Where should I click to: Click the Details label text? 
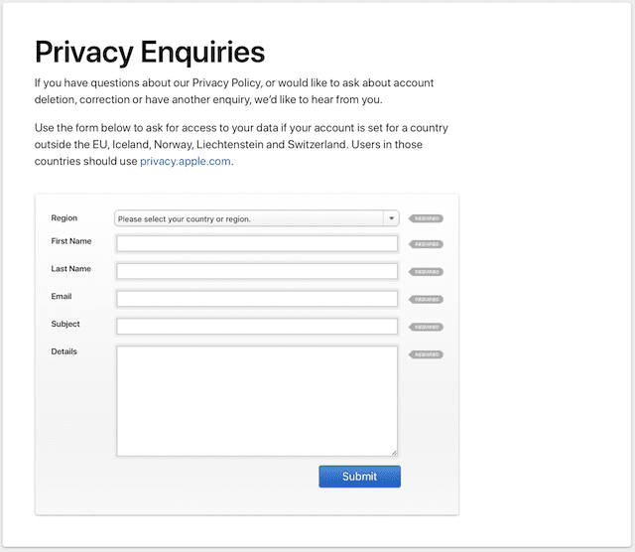pos(64,351)
